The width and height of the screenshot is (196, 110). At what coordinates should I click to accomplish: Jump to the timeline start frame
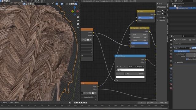tap(75, 103)
